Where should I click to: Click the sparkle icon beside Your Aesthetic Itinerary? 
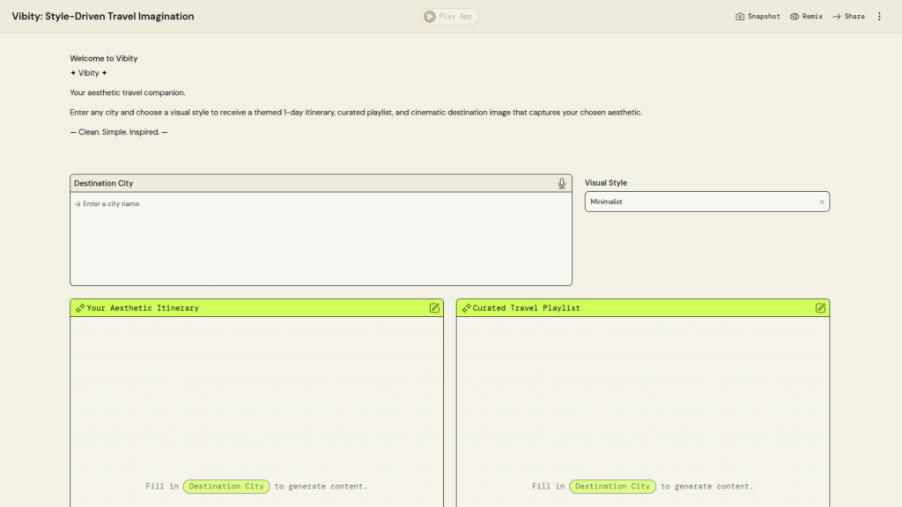tap(80, 308)
